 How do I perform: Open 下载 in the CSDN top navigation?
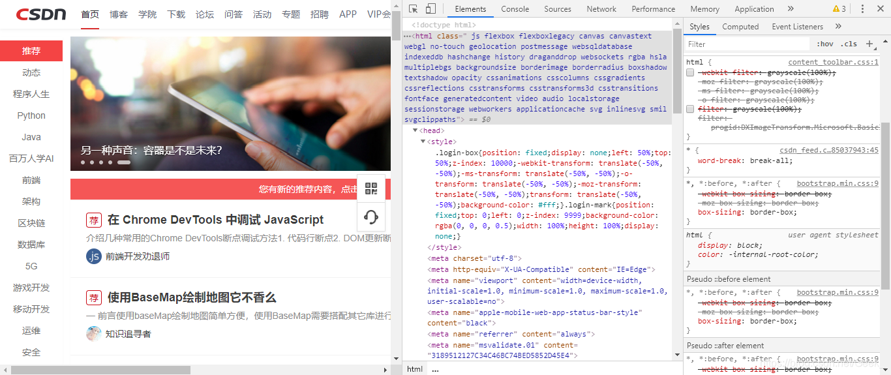coord(176,14)
